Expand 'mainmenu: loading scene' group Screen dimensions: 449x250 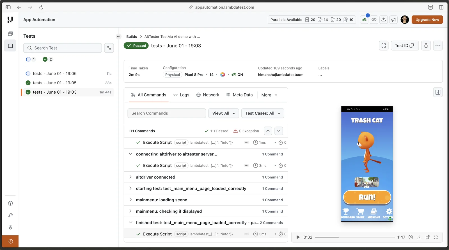point(130,200)
